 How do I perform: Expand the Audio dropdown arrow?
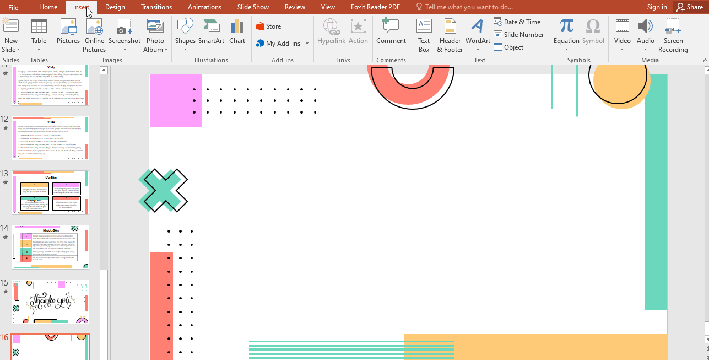645,49
